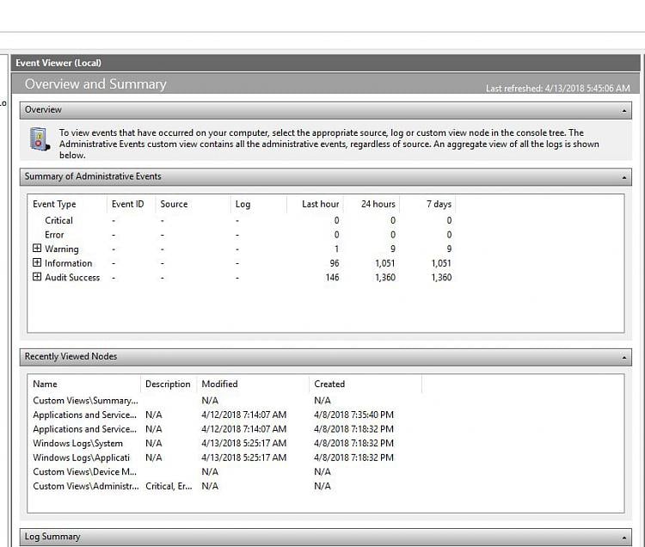Collapse the Recently Viewed Nodes section
645x547 pixels.
[x=624, y=358]
